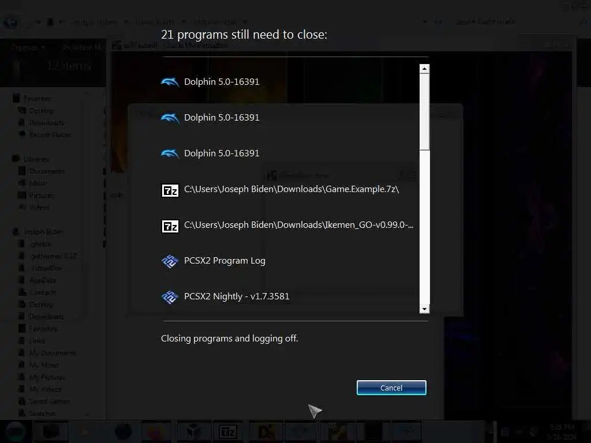Cancel the log off

pyautogui.click(x=391, y=388)
